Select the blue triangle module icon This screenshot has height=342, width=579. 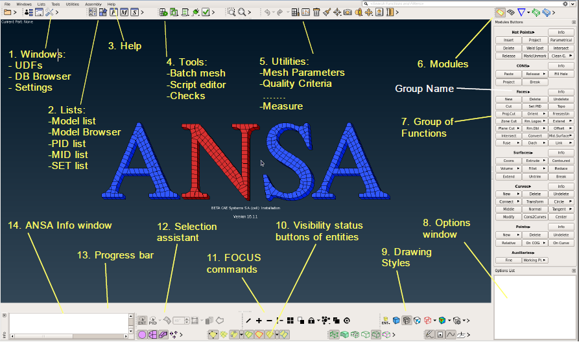(x=521, y=12)
